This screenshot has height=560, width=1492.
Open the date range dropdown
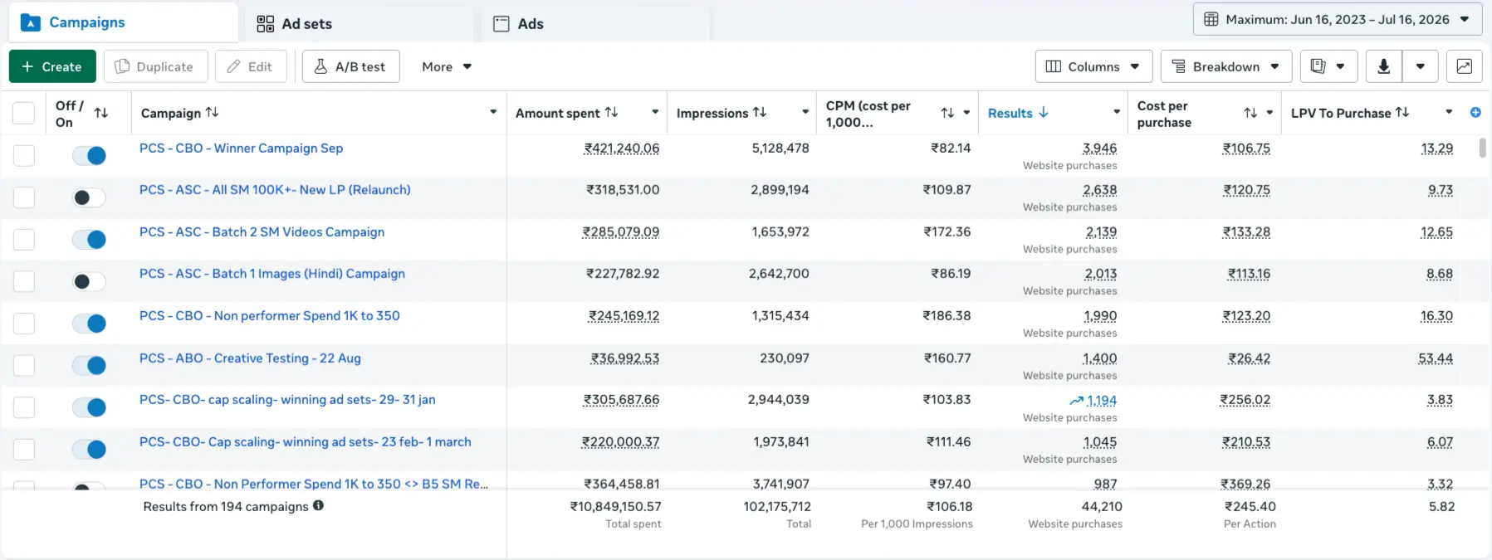pos(1337,19)
